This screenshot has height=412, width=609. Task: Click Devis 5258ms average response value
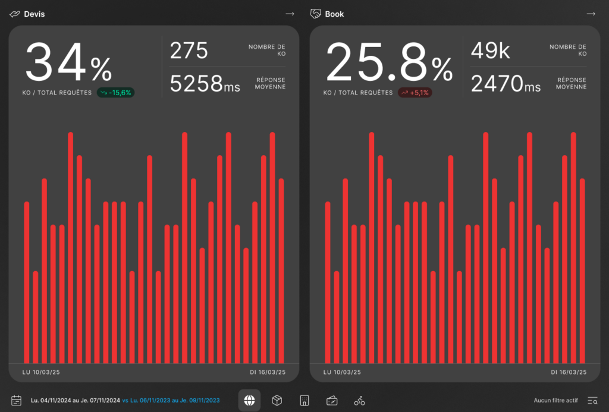(205, 84)
